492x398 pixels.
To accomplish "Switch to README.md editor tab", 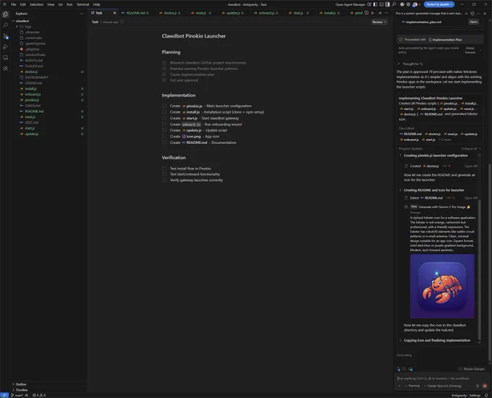I will click(135, 13).
